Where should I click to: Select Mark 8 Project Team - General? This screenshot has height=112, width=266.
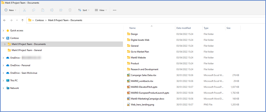click(27, 50)
